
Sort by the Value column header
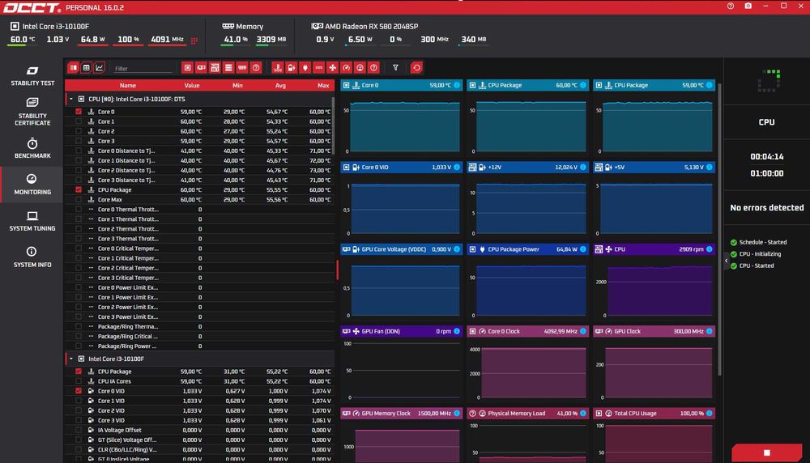coord(192,85)
